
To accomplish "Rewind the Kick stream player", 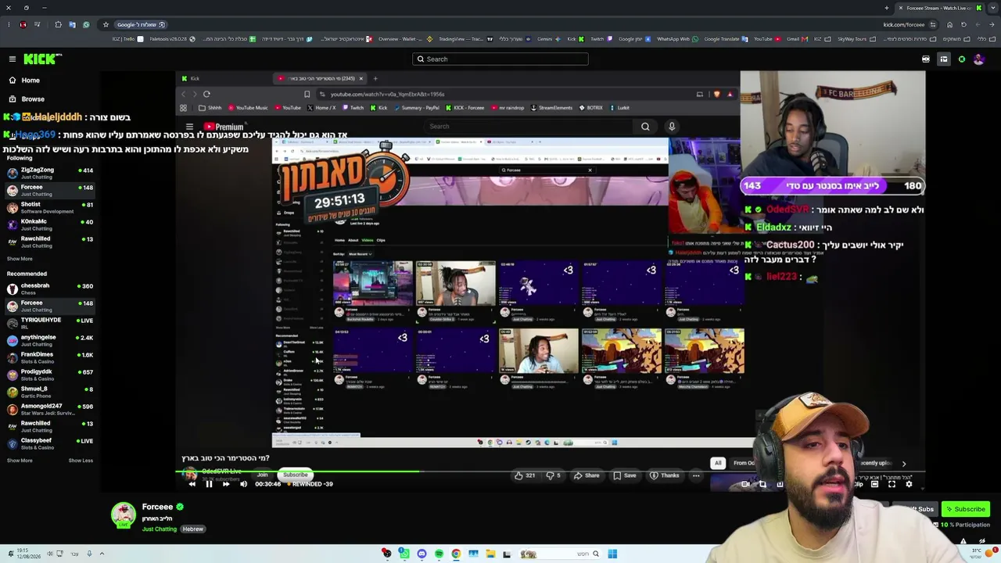I will click(192, 484).
